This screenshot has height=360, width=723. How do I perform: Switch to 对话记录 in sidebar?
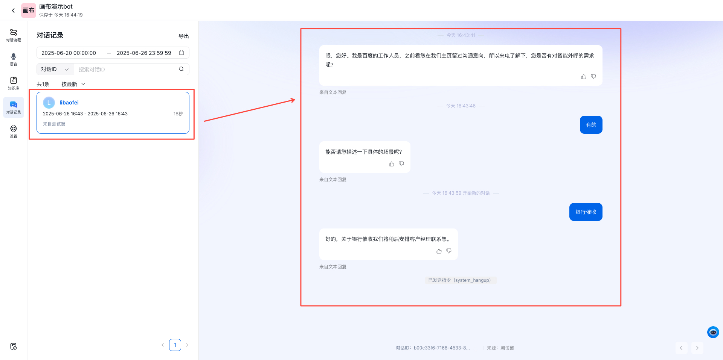14,107
